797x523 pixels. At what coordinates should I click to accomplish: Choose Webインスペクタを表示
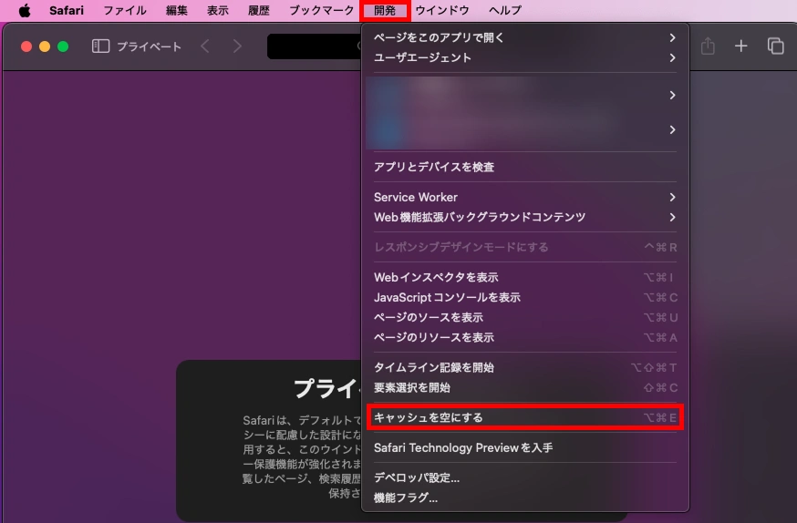pos(525,277)
